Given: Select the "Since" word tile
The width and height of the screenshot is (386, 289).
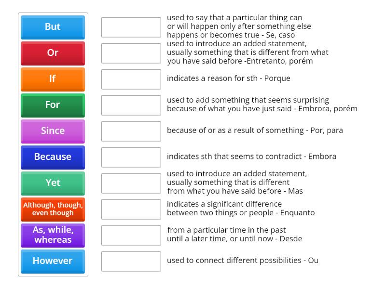Looking at the screenshot, I should pos(53,131).
